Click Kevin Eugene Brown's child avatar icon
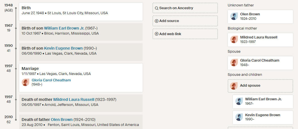This screenshot has height=129, width=298. 239,117
